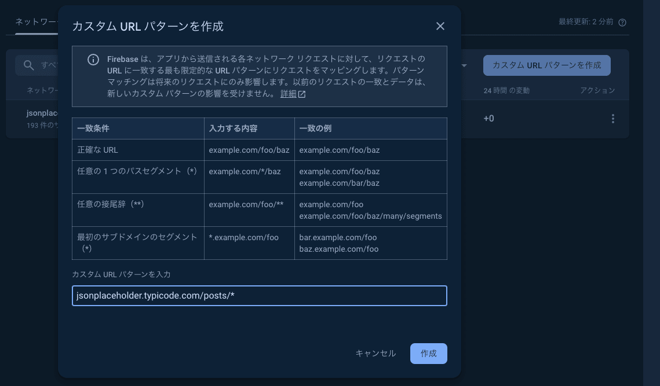The image size is (660, 386).
Task: Click baz.example.com/foo example text
Action: click(339, 249)
